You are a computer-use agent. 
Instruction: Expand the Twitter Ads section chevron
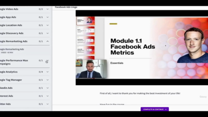pyautogui.click(x=47, y=104)
